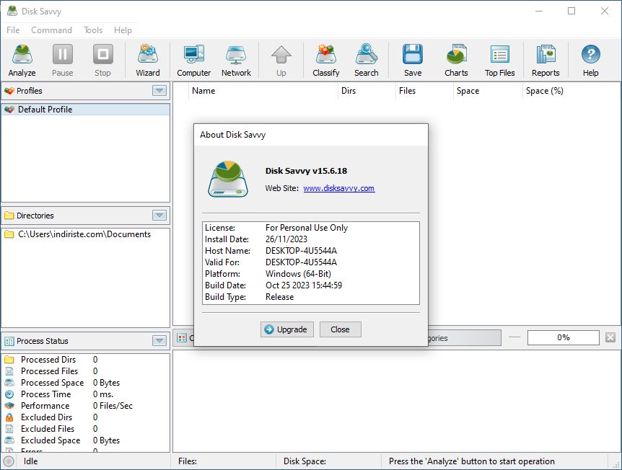The height and width of the screenshot is (470, 622).
Task: Click the Disk Savvy v15.6.18 version text
Action: 306,171
